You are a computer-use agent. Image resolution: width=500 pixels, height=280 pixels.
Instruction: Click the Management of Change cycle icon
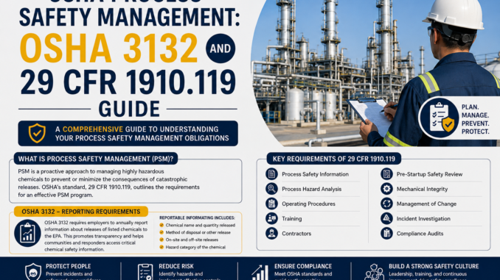(x=386, y=204)
